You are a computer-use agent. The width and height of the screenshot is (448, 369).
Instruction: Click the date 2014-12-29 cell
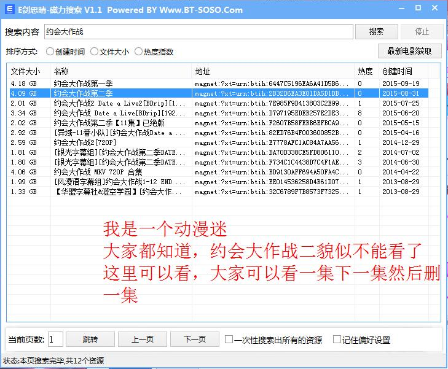pos(401,142)
